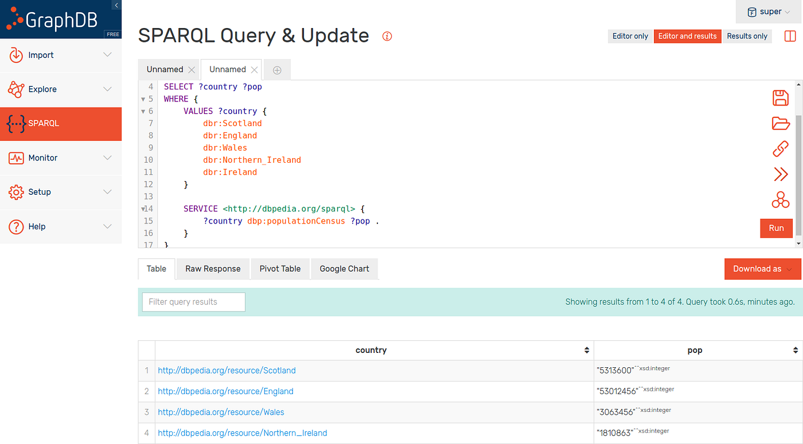Screen dimensions: 803x444
Task: Expand the Help menu chevron
Action: pos(107,226)
